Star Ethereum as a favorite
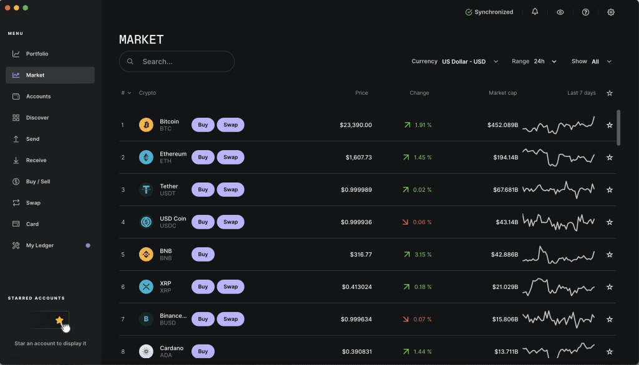The image size is (639, 365). (x=610, y=157)
